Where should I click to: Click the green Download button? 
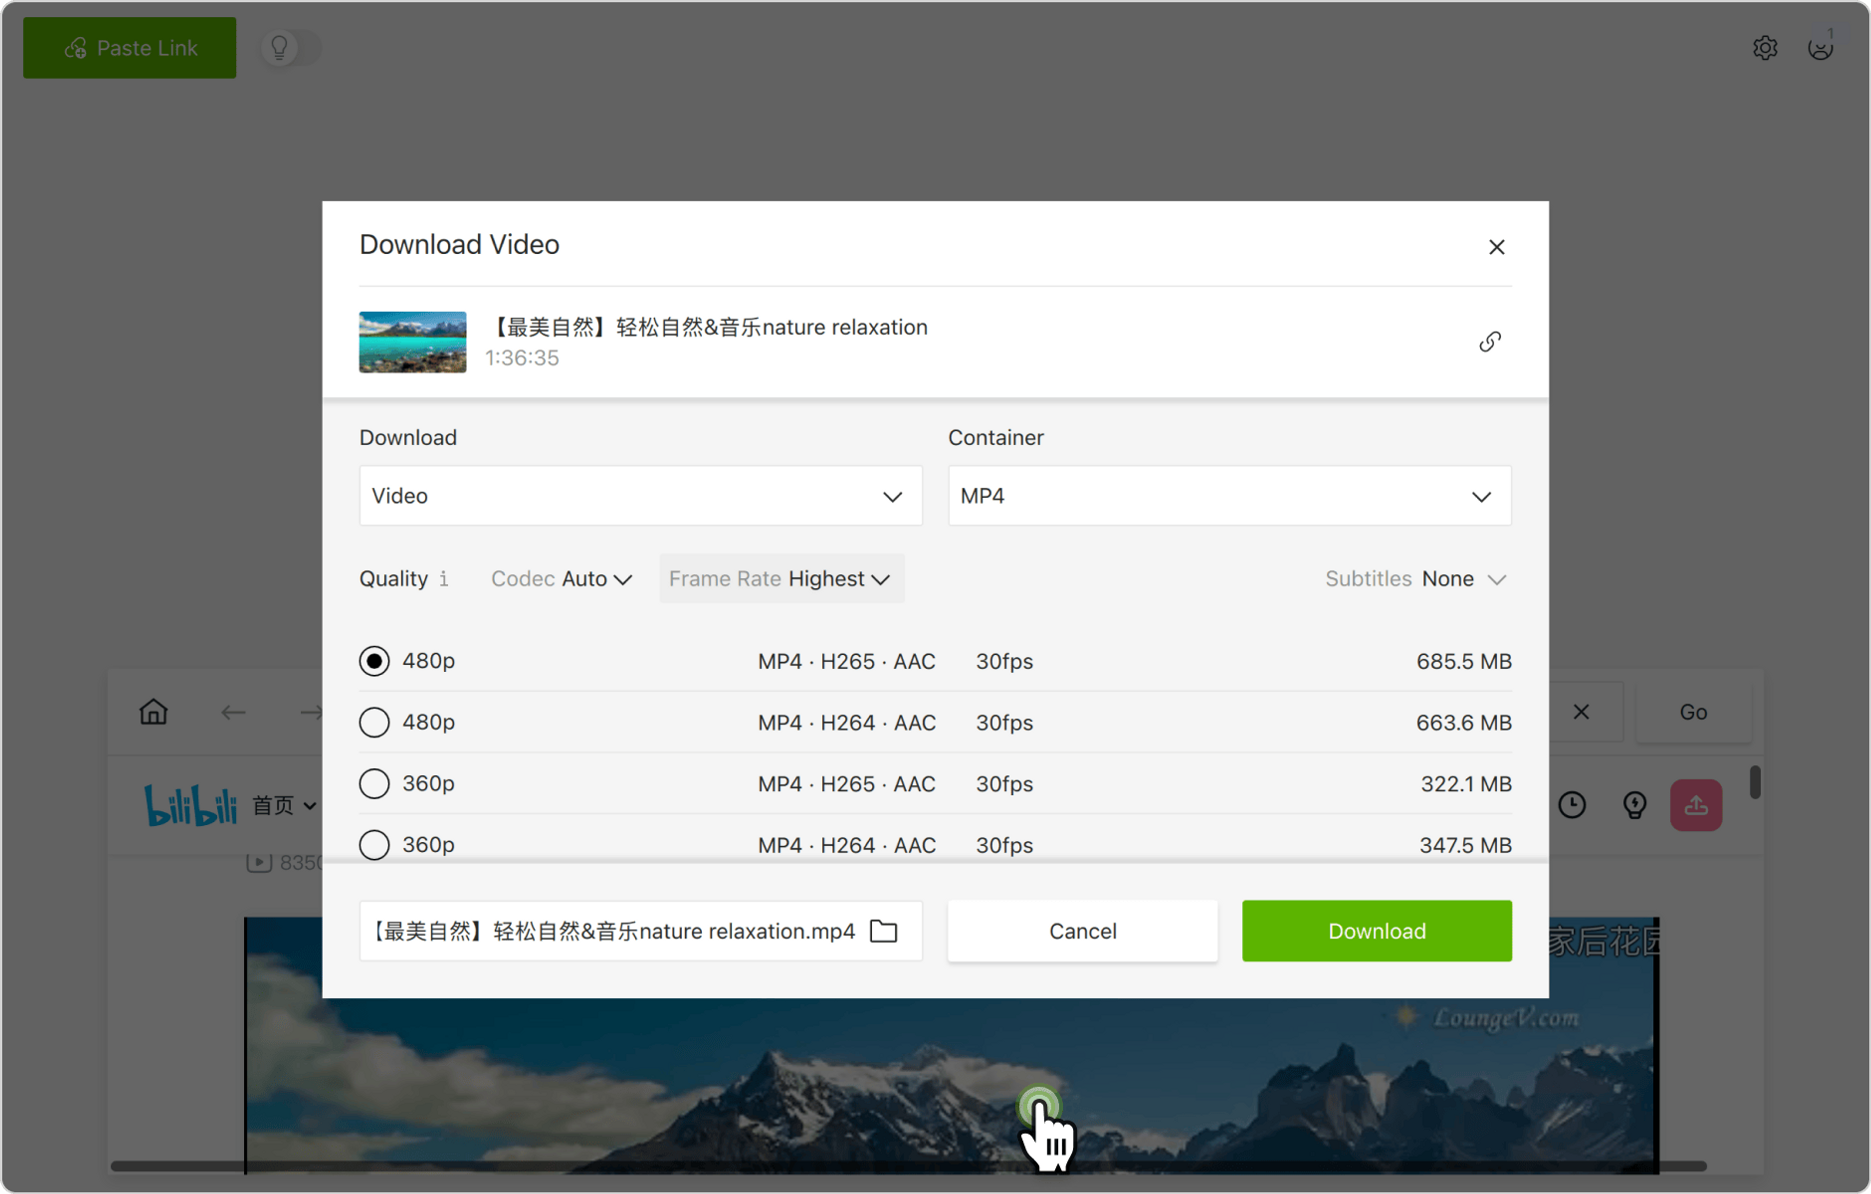point(1376,930)
